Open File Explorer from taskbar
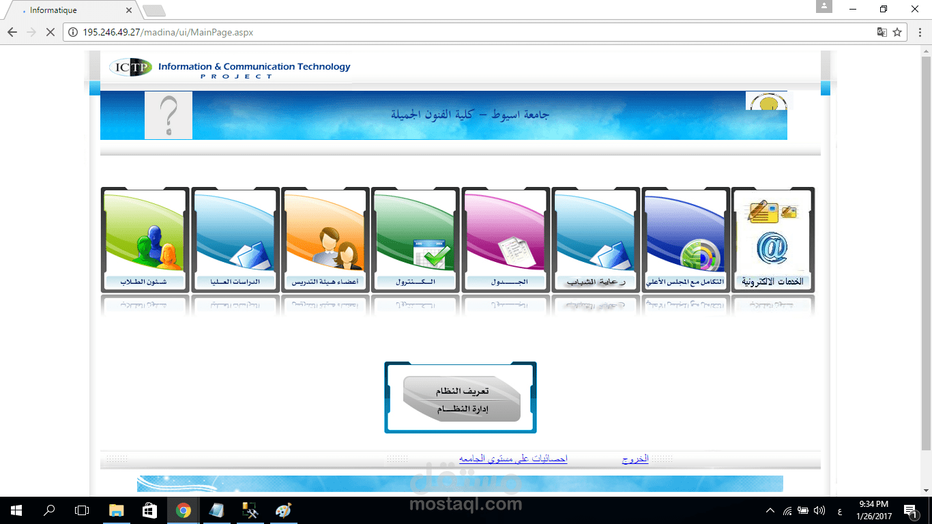This screenshot has width=932, height=524. pyautogui.click(x=117, y=510)
